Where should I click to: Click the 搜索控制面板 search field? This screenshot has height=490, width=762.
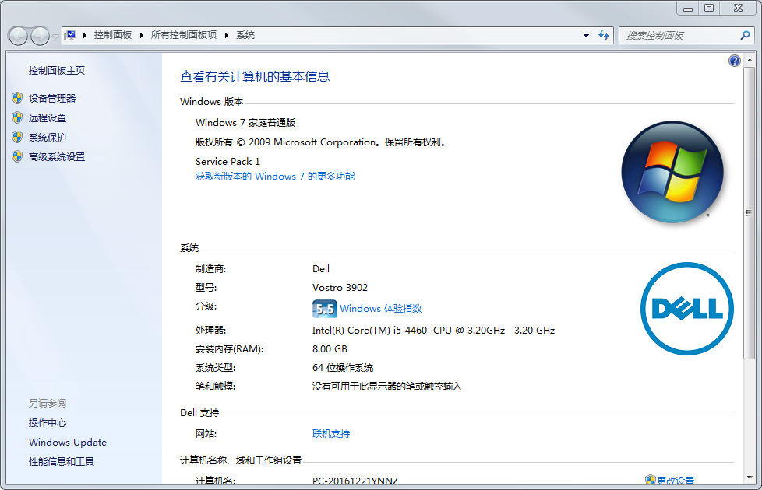pyautogui.click(x=678, y=35)
